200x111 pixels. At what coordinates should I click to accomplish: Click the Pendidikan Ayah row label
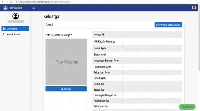pos(102,67)
